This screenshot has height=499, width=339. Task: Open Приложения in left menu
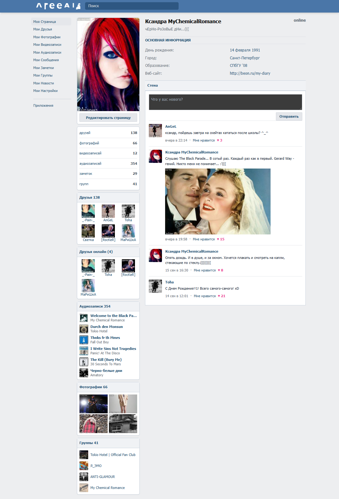point(43,106)
